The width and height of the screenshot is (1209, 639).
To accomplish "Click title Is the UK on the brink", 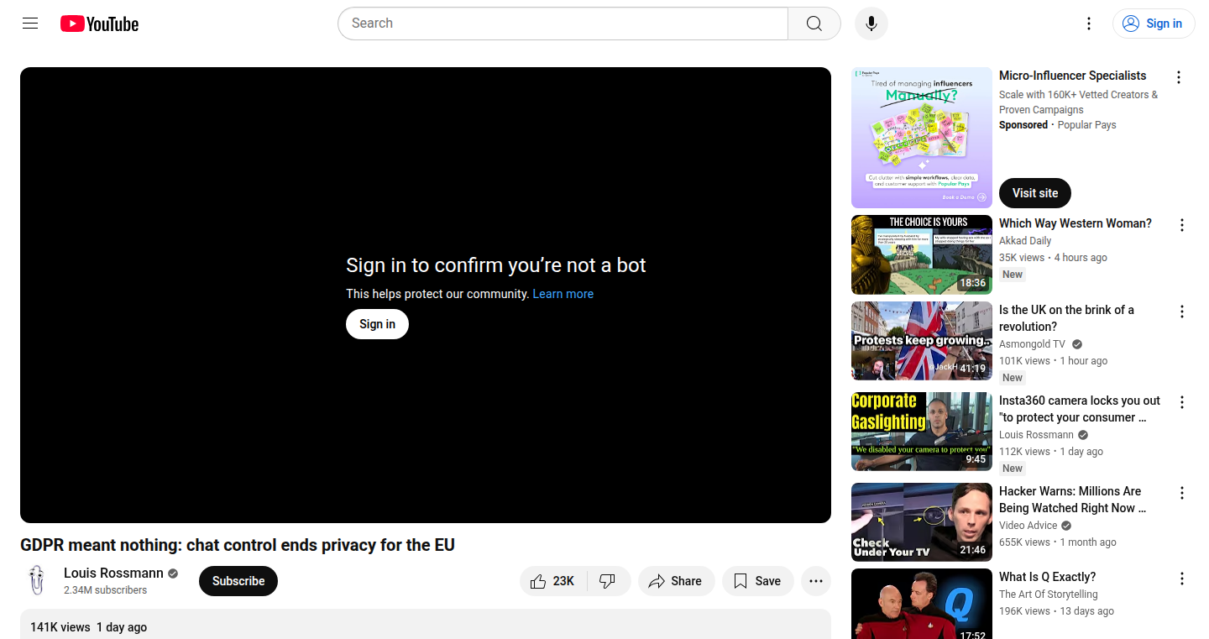I will 1066,318.
